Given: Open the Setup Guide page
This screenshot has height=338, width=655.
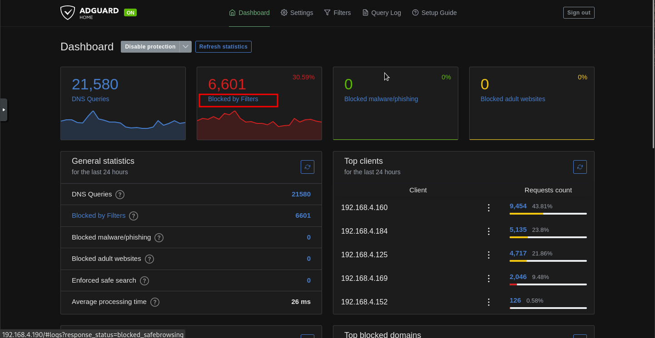Looking at the screenshot, I should coord(434,13).
